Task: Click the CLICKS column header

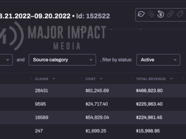Action: click(42, 79)
